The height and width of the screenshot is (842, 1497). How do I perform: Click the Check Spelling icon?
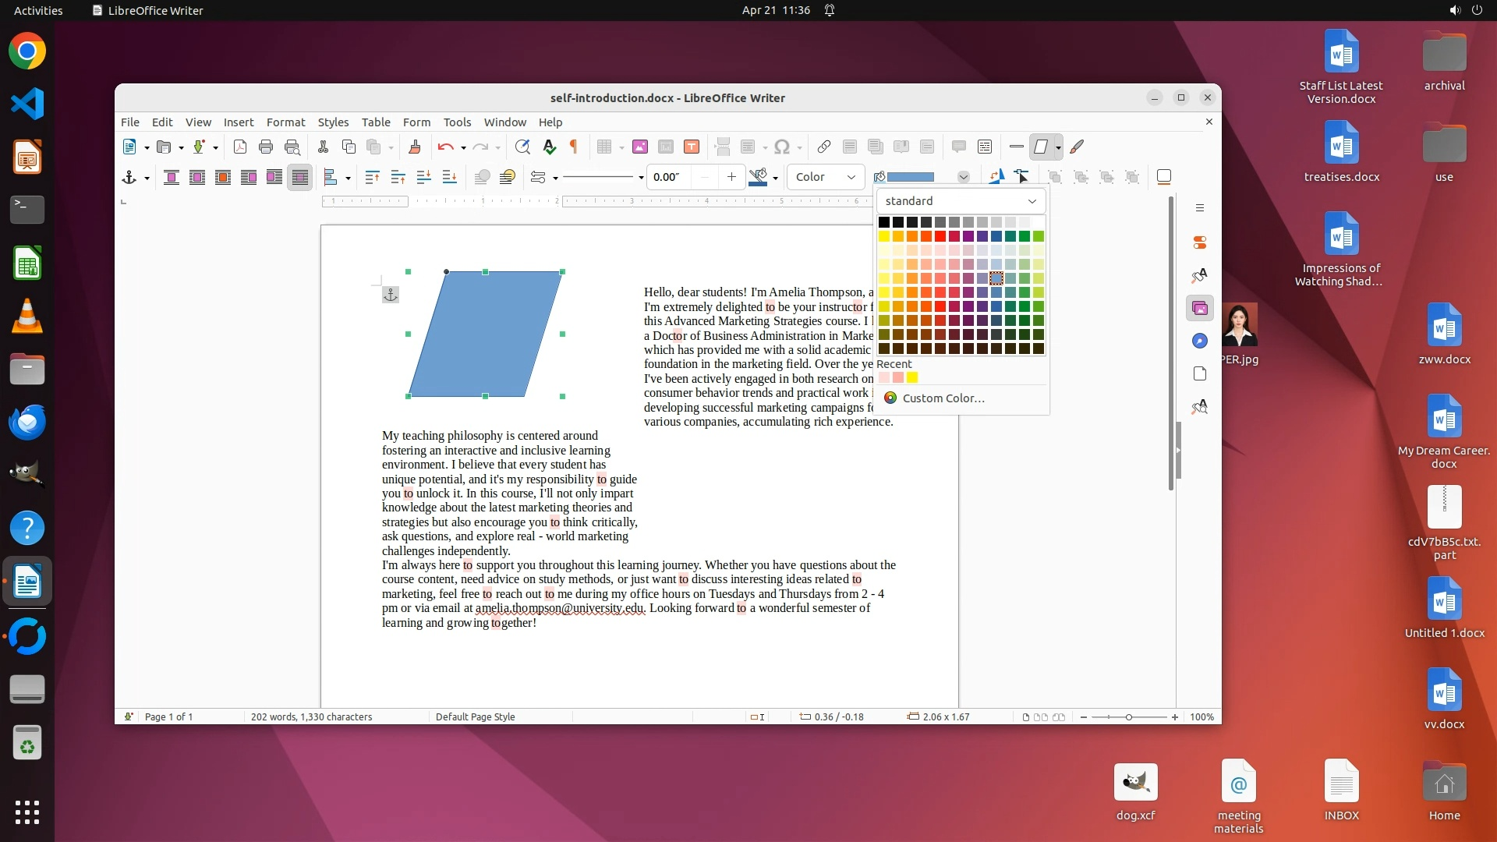[x=549, y=147]
